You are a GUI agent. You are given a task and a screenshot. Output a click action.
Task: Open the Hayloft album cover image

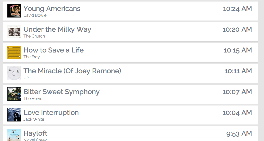[14, 135]
